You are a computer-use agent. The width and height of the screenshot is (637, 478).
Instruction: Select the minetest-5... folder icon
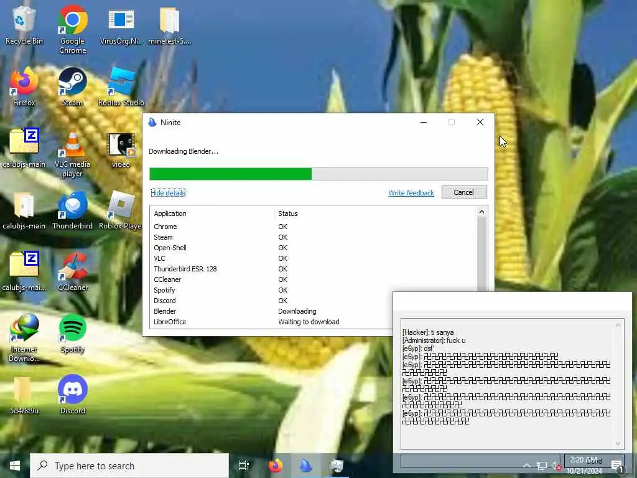pos(169,25)
